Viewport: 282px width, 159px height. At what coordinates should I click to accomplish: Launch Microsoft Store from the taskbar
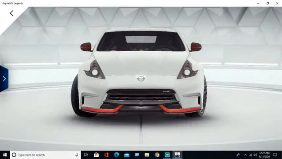tap(96, 155)
